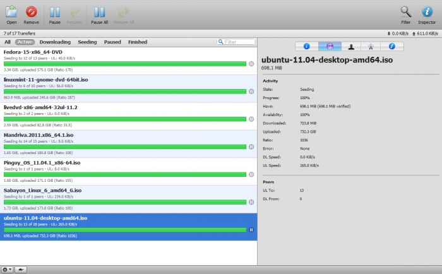Select the ubuntu-11.04-desktop-amd64.iso list row
The image size is (442, 274).
pyautogui.click(x=129, y=227)
